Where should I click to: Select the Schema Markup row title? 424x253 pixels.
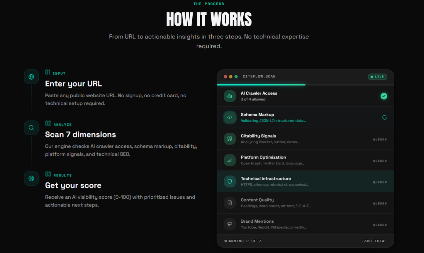click(257, 115)
